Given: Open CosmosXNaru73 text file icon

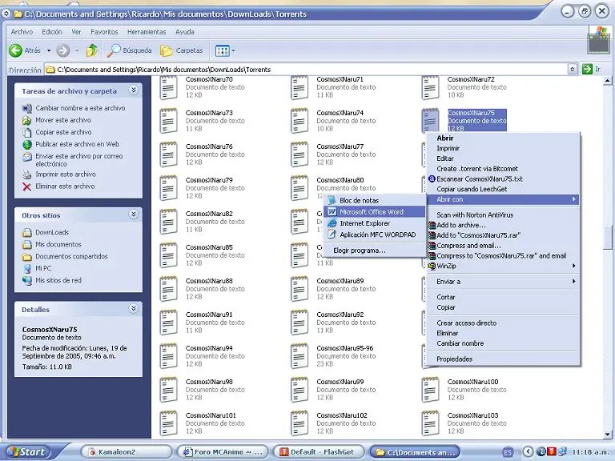Looking at the screenshot, I should click(169, 121).
